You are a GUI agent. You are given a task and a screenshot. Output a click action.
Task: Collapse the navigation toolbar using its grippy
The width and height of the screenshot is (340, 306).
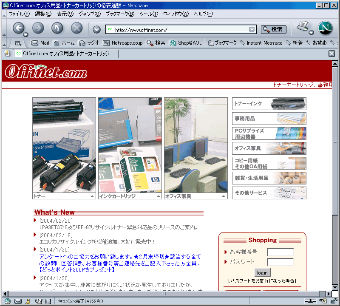[4, 28]
